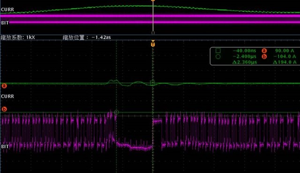Viewport: 300px width, 173px height.
Task: Select the BIT channel label in zoomed view
Action: tap(5, 146)
